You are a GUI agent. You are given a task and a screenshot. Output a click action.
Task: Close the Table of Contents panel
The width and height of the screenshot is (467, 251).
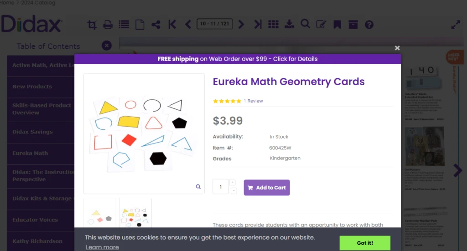107,46
